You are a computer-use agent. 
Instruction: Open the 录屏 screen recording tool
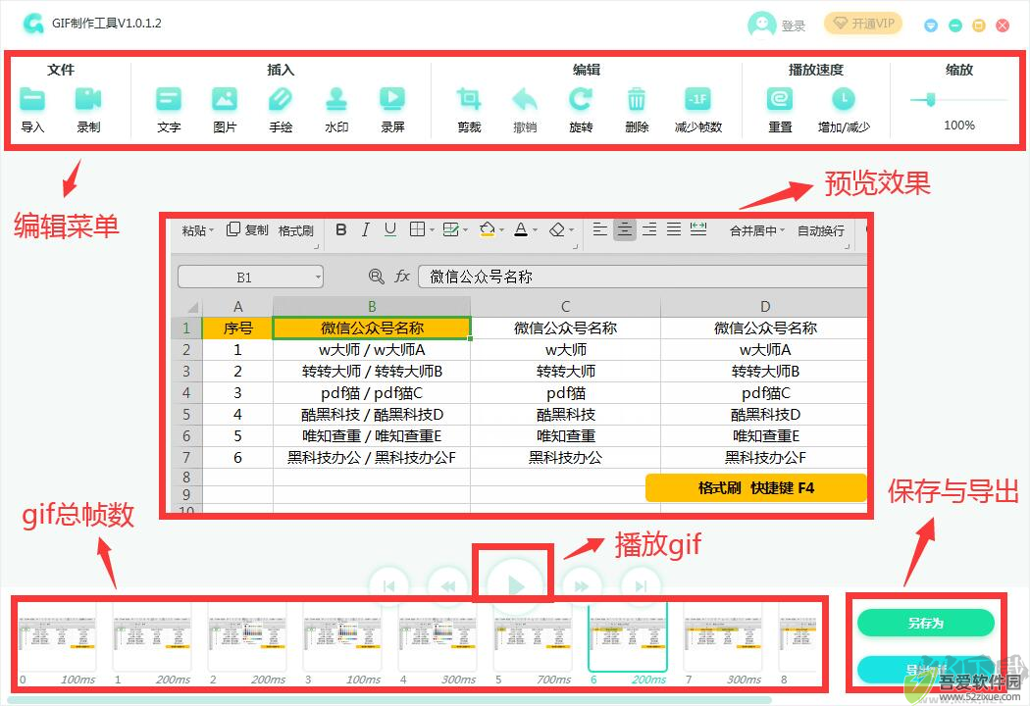(392, 99)
